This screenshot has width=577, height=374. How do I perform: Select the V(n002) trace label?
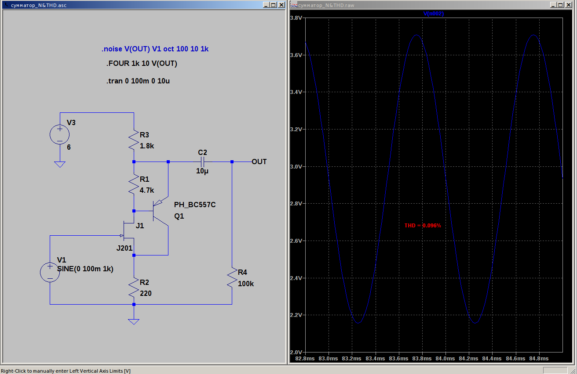[x=433, y=14]
